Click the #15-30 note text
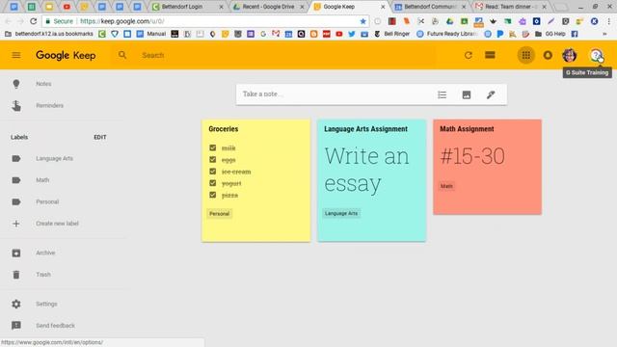Image resolution: width=617 pixels, height=347 pixels. [x=472, y=156]
